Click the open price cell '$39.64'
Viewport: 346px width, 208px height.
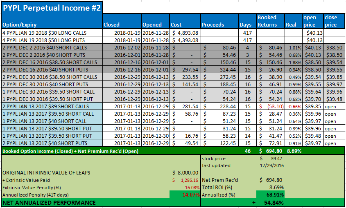click(x=313, y=92)
